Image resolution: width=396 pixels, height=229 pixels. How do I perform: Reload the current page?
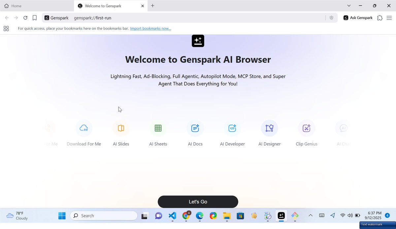pyautogui.click(x=25, y=18)
